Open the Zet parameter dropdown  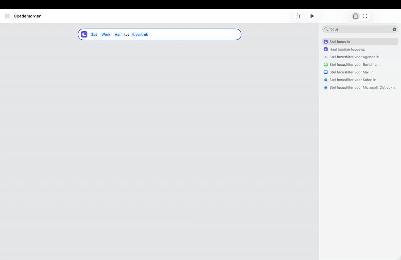[x=94, y=34]
